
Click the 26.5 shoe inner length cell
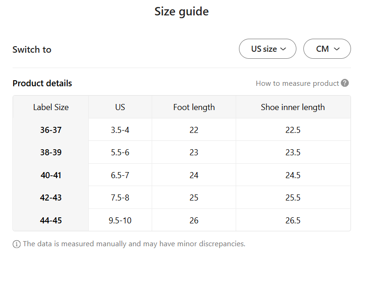(x=293, y=221)
